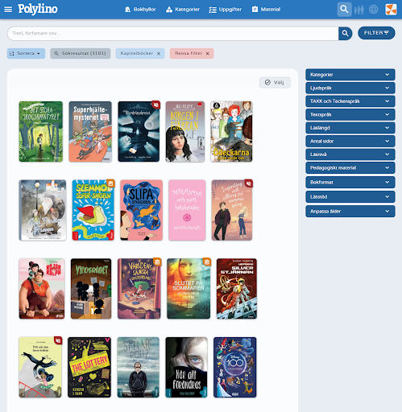This screenshot has height=412, width=402.
Task: Expand the Textspråk filter
Action: 350,114
